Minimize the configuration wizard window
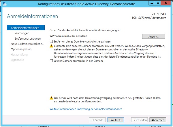This screenshot has height=127, width=173. tap(152, 3)
